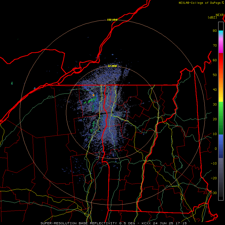Click the 50 NMI range ring label
225x225 pixels.
coord(112,66)
